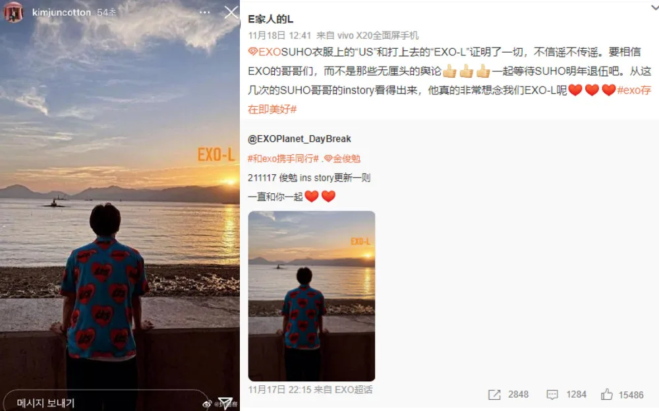Open the story three-dot options menu

tap(205, 12)
